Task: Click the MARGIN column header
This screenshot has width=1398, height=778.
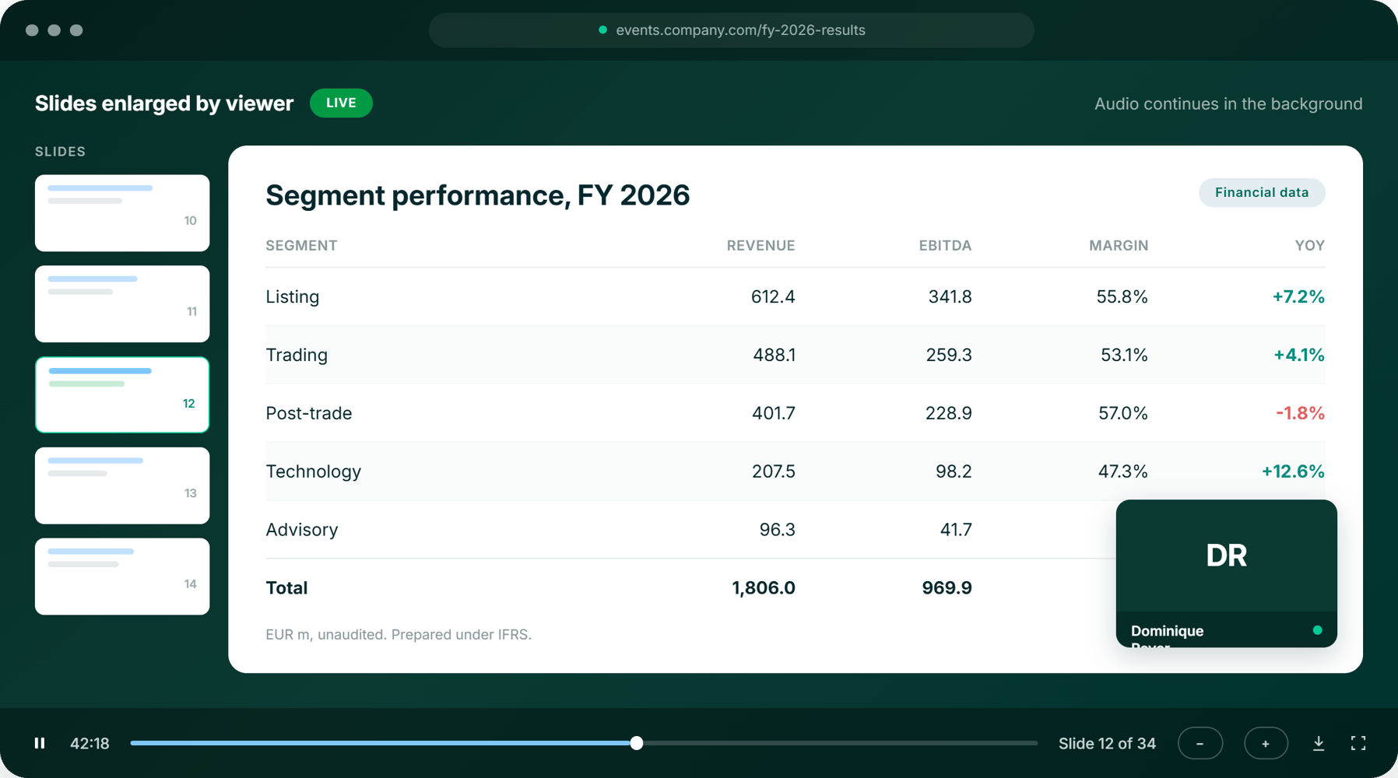Action: (1119, 246)
